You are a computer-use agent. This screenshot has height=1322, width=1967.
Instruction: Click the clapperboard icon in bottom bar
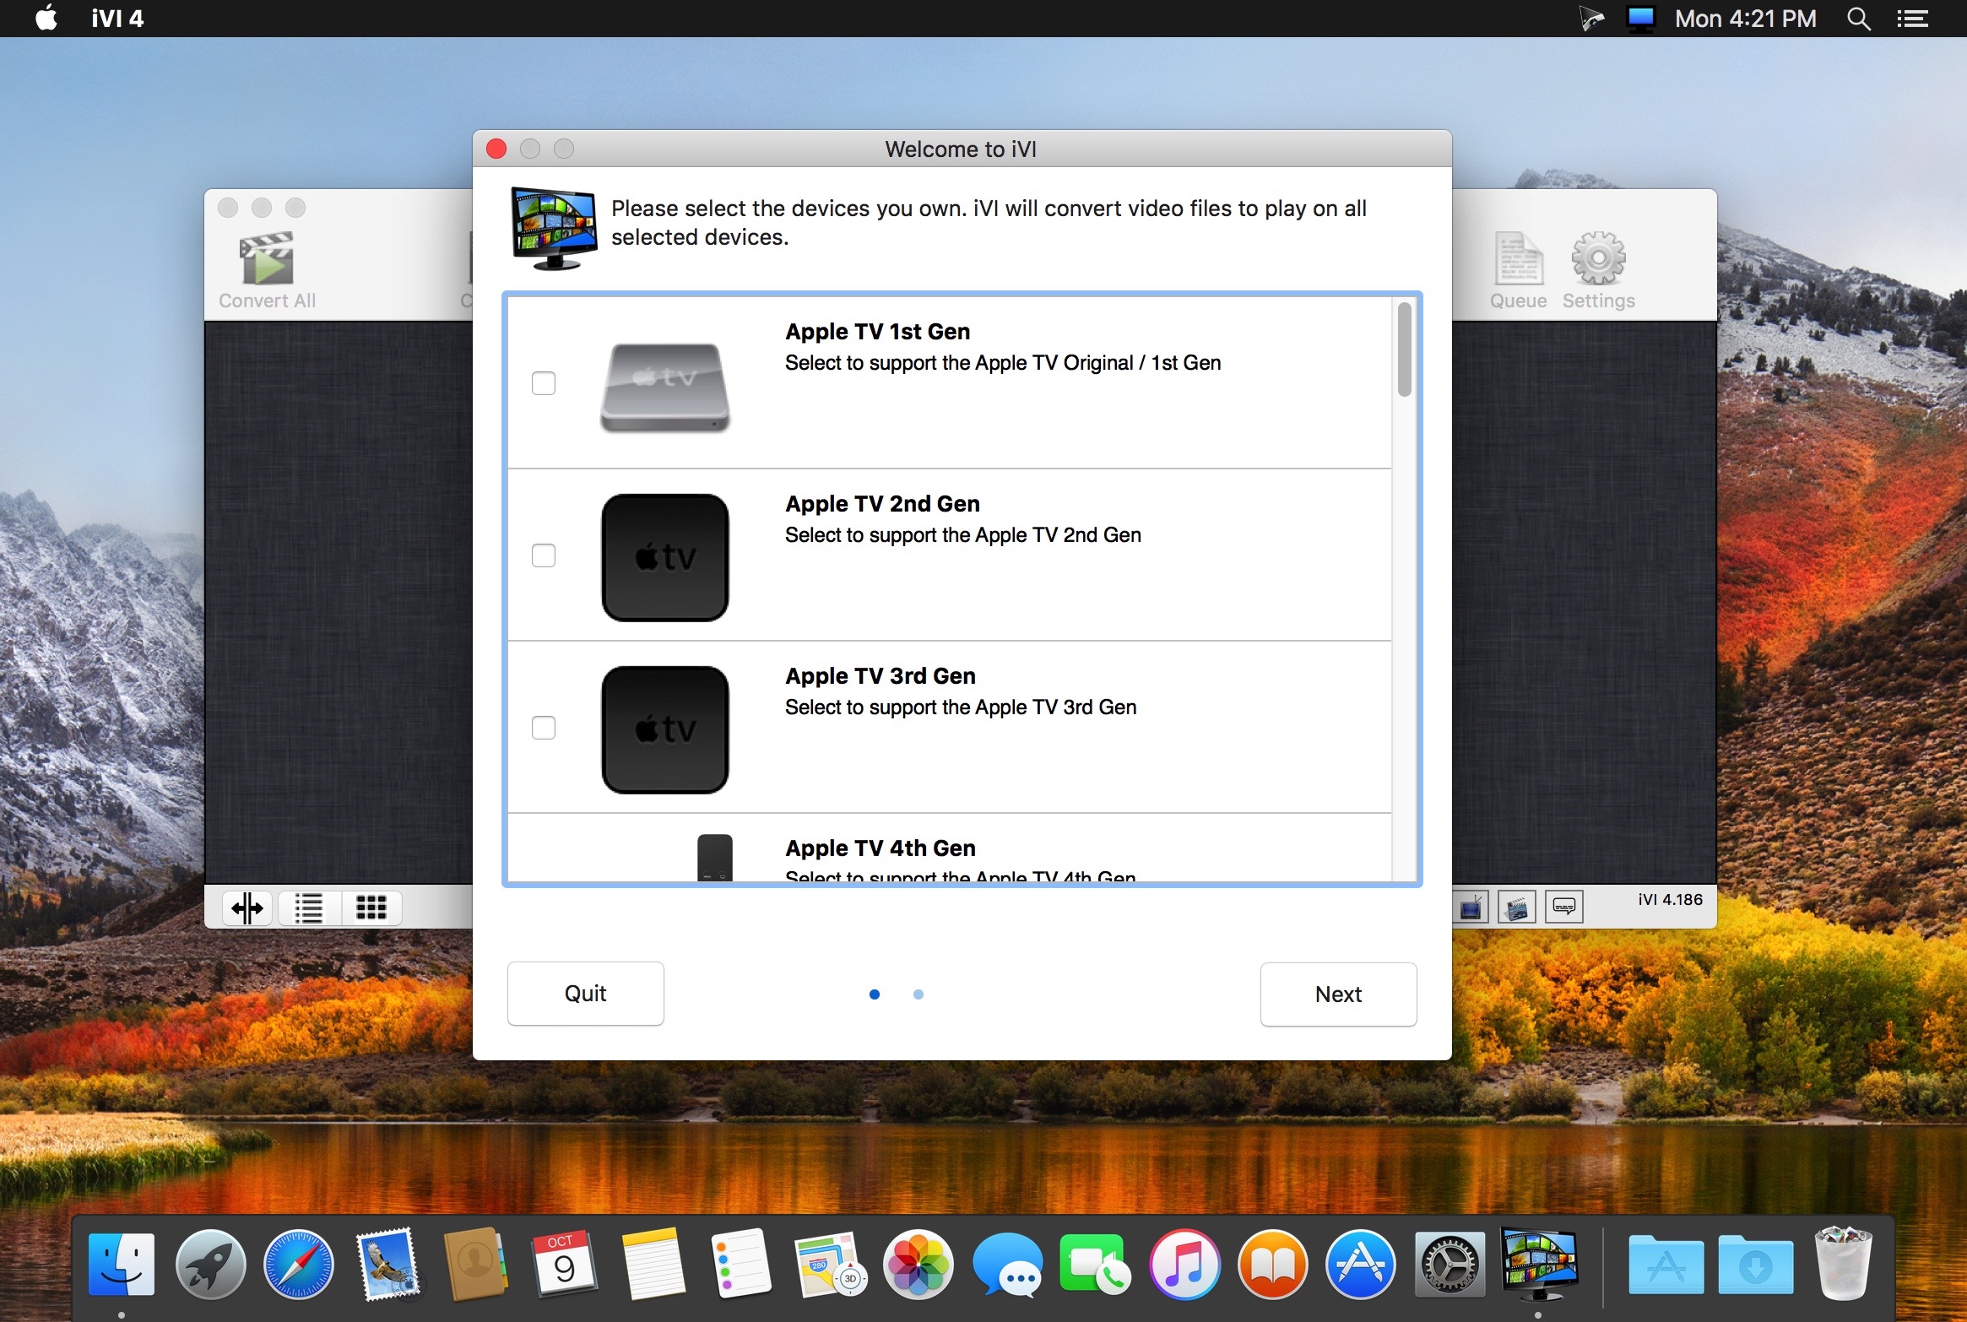click(x=1516, y=908)
